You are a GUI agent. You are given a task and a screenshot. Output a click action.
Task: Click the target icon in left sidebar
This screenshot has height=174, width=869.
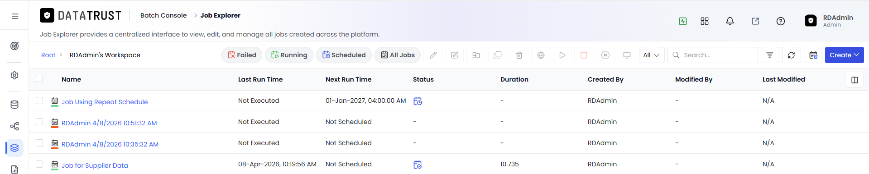point(14,46)
